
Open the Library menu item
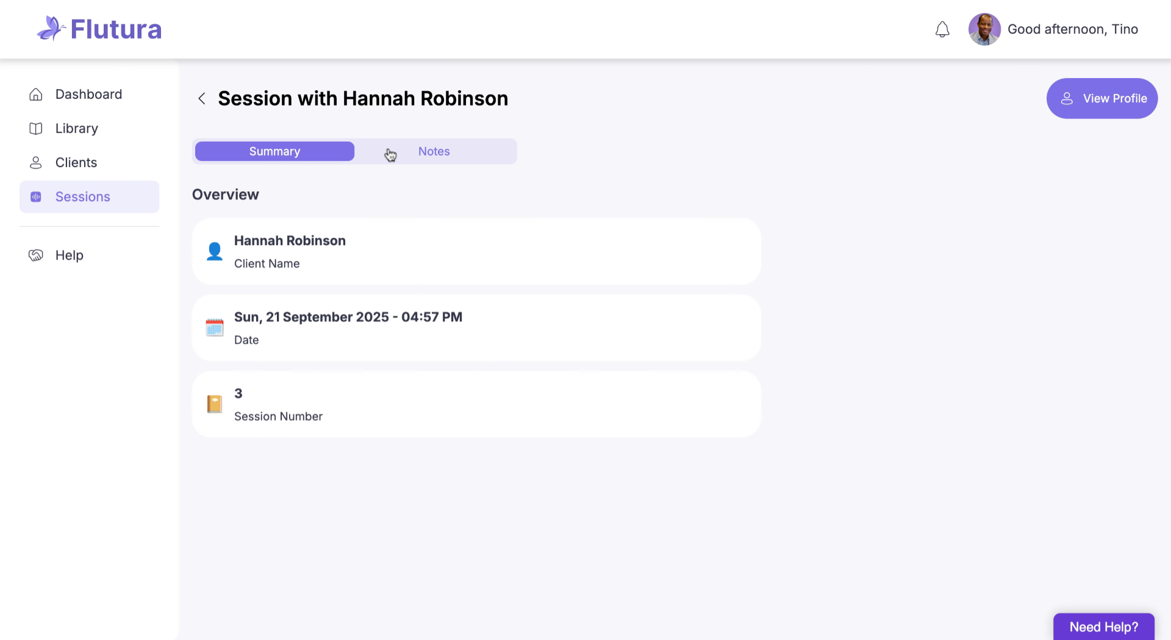77,129
